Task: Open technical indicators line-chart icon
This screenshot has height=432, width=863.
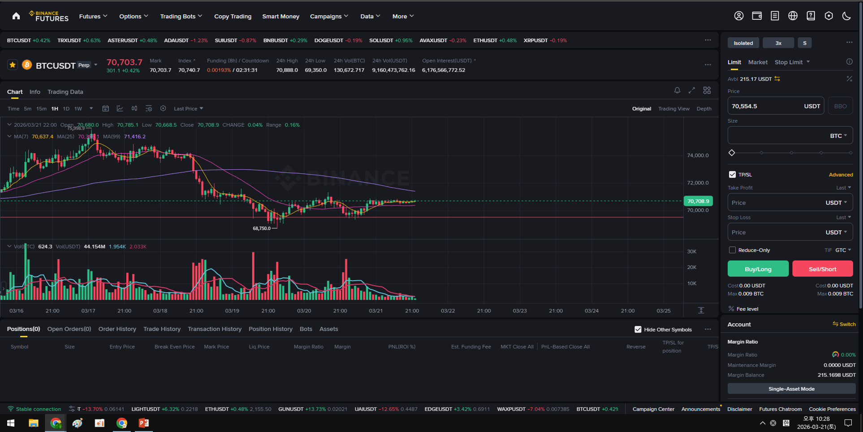Action: pyautogui.click(x=120, y=109)
